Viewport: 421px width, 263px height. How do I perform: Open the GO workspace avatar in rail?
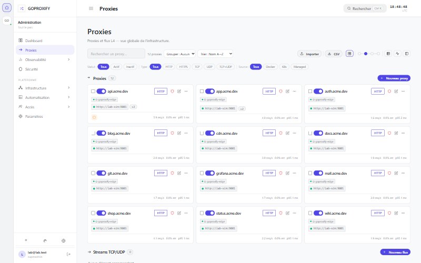[7, 21]
